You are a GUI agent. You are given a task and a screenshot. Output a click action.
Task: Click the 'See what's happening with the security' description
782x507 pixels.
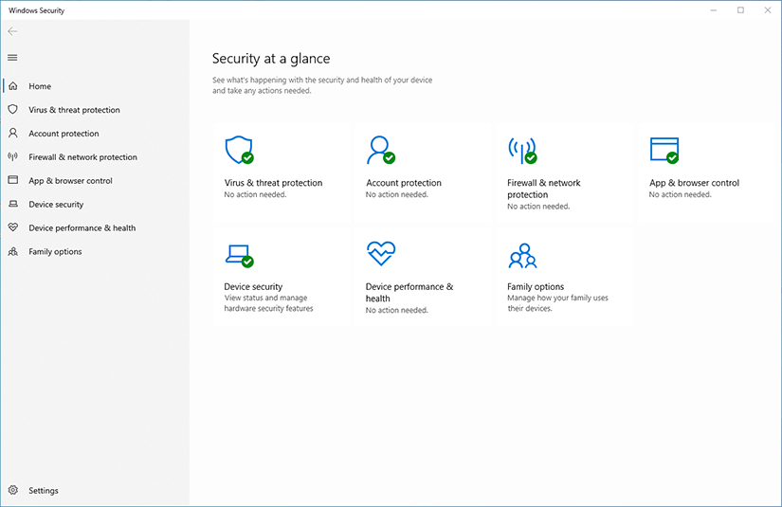322,85
